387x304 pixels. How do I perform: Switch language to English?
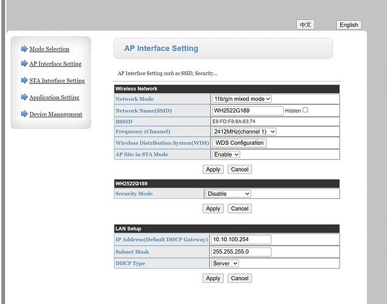point(349,25)
